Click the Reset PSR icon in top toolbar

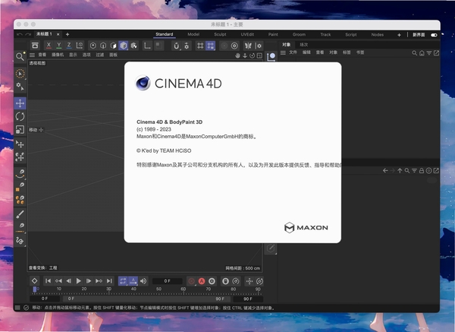35,46
